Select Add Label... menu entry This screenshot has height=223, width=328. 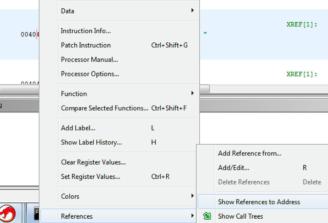tap(128, 128)
